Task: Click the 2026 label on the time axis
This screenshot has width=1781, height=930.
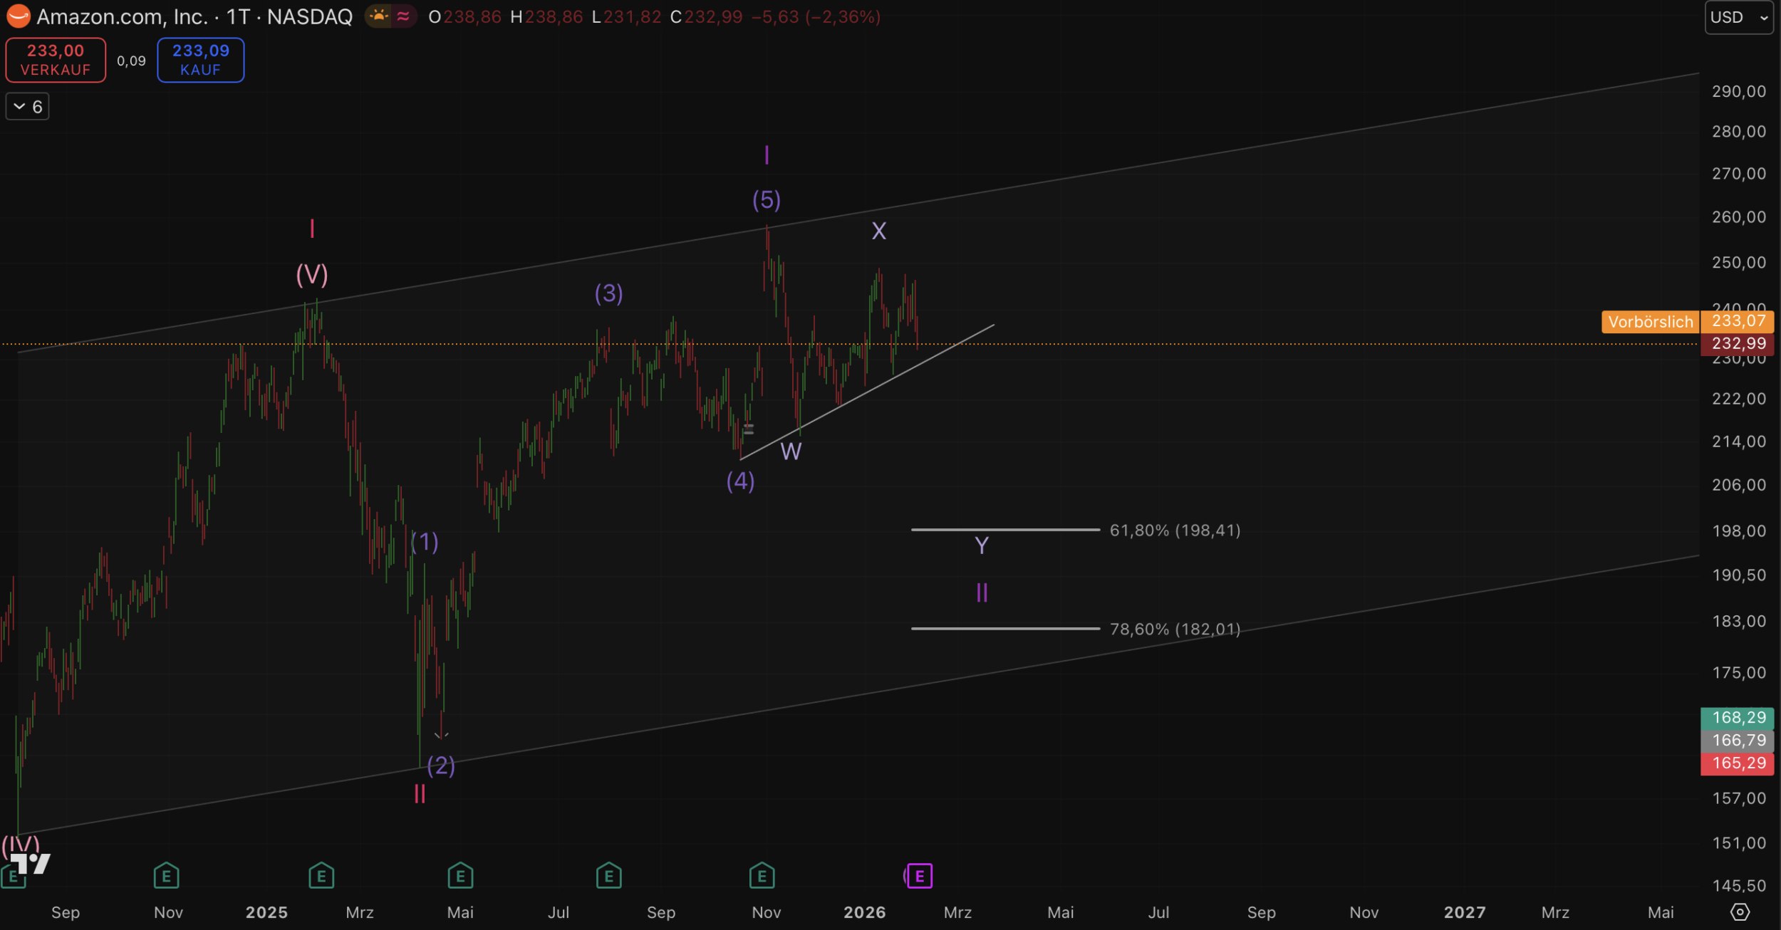Action: point(864,912)
